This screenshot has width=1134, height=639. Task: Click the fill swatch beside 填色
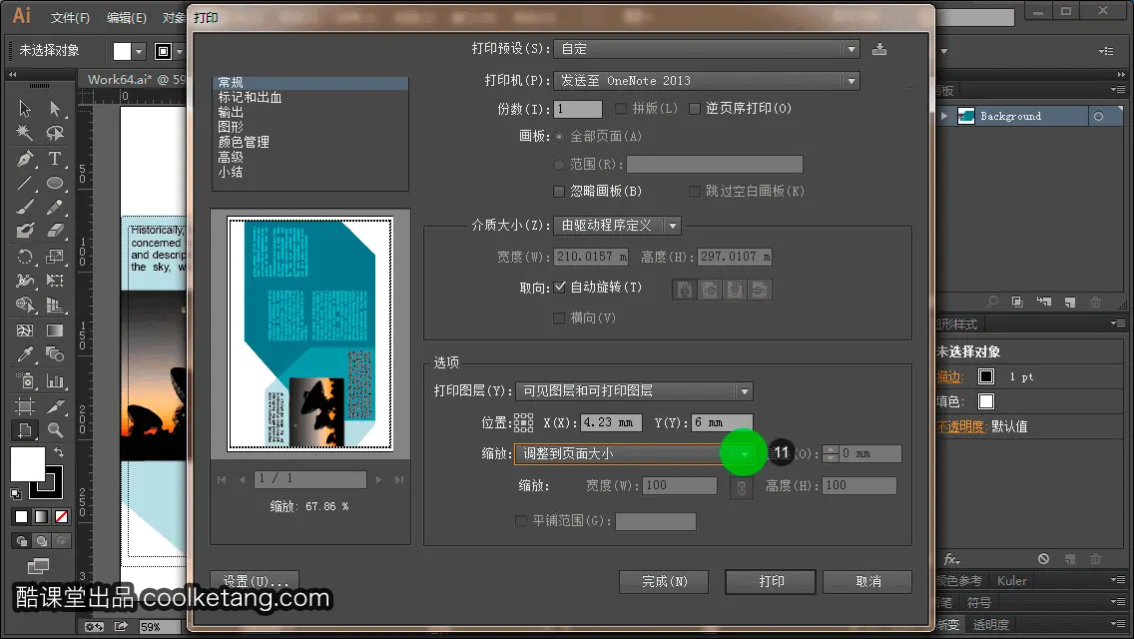coord(985,401)
